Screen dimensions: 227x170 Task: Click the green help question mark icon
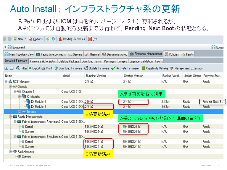point(48,39)
